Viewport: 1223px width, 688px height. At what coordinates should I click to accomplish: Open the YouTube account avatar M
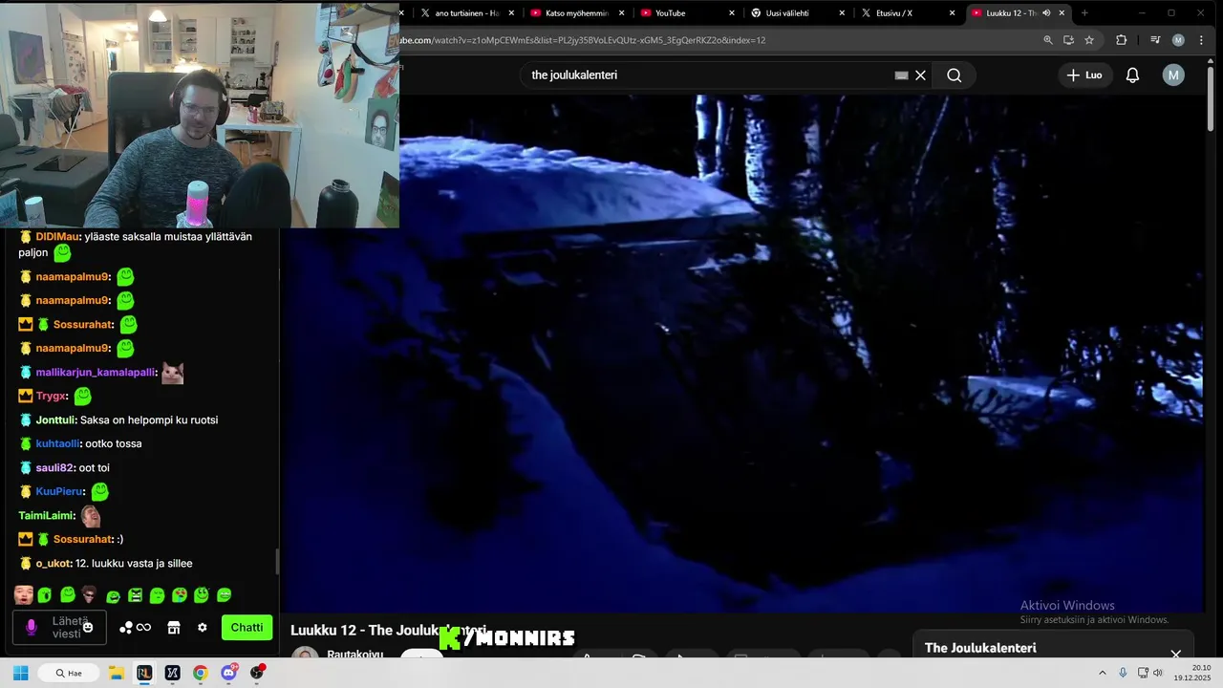(1173, 75)
